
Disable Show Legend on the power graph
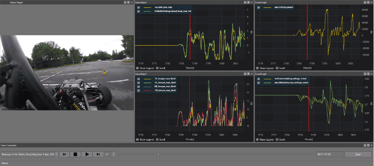click(257, 68)
